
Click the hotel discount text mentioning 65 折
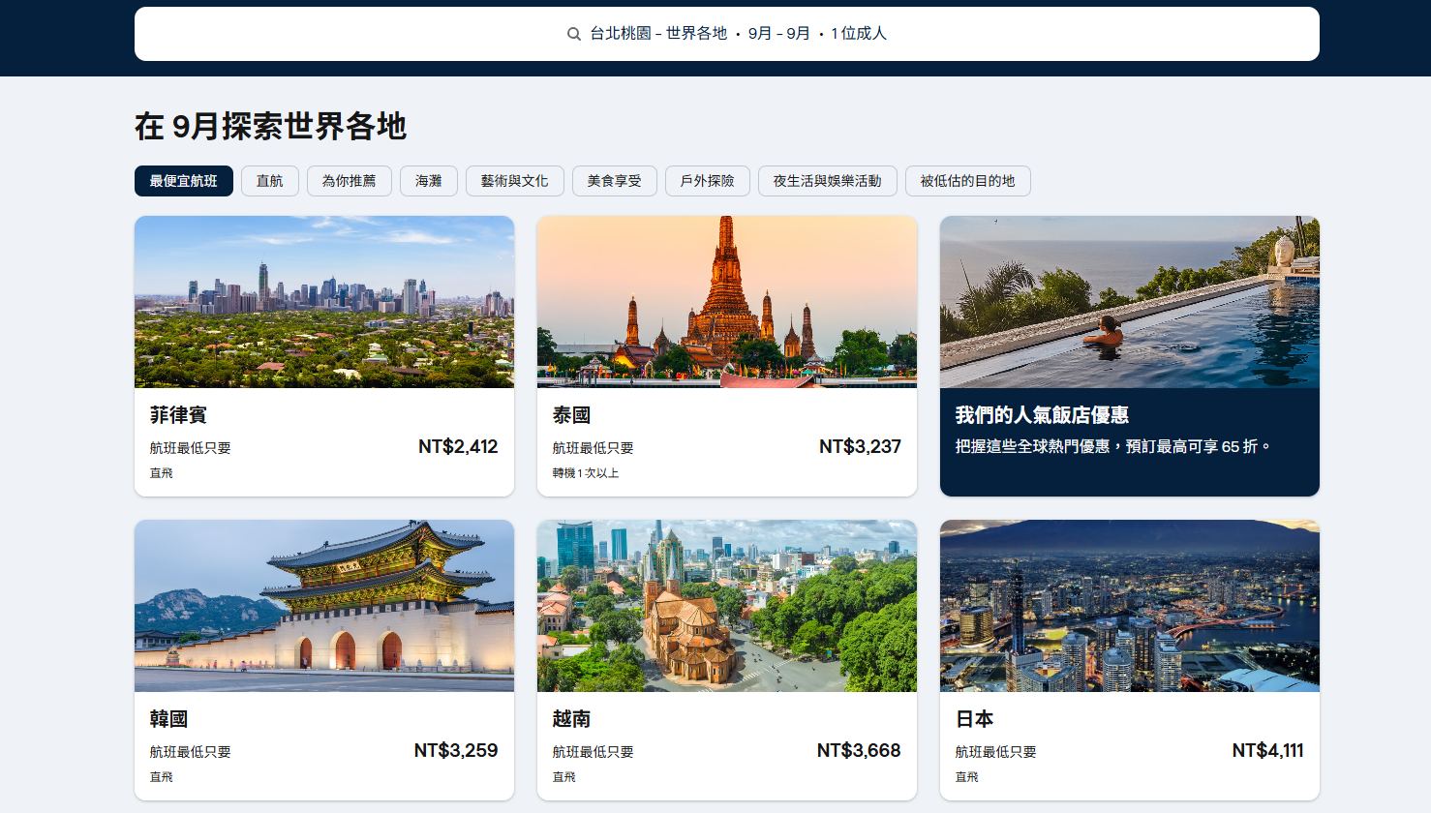[1113, 446]
